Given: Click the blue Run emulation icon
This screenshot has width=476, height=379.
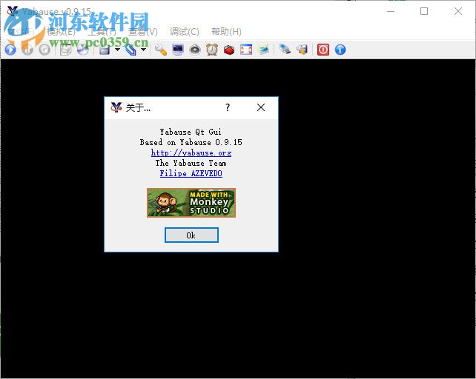Looking at the screenshot, I should [x=10, y=50].
